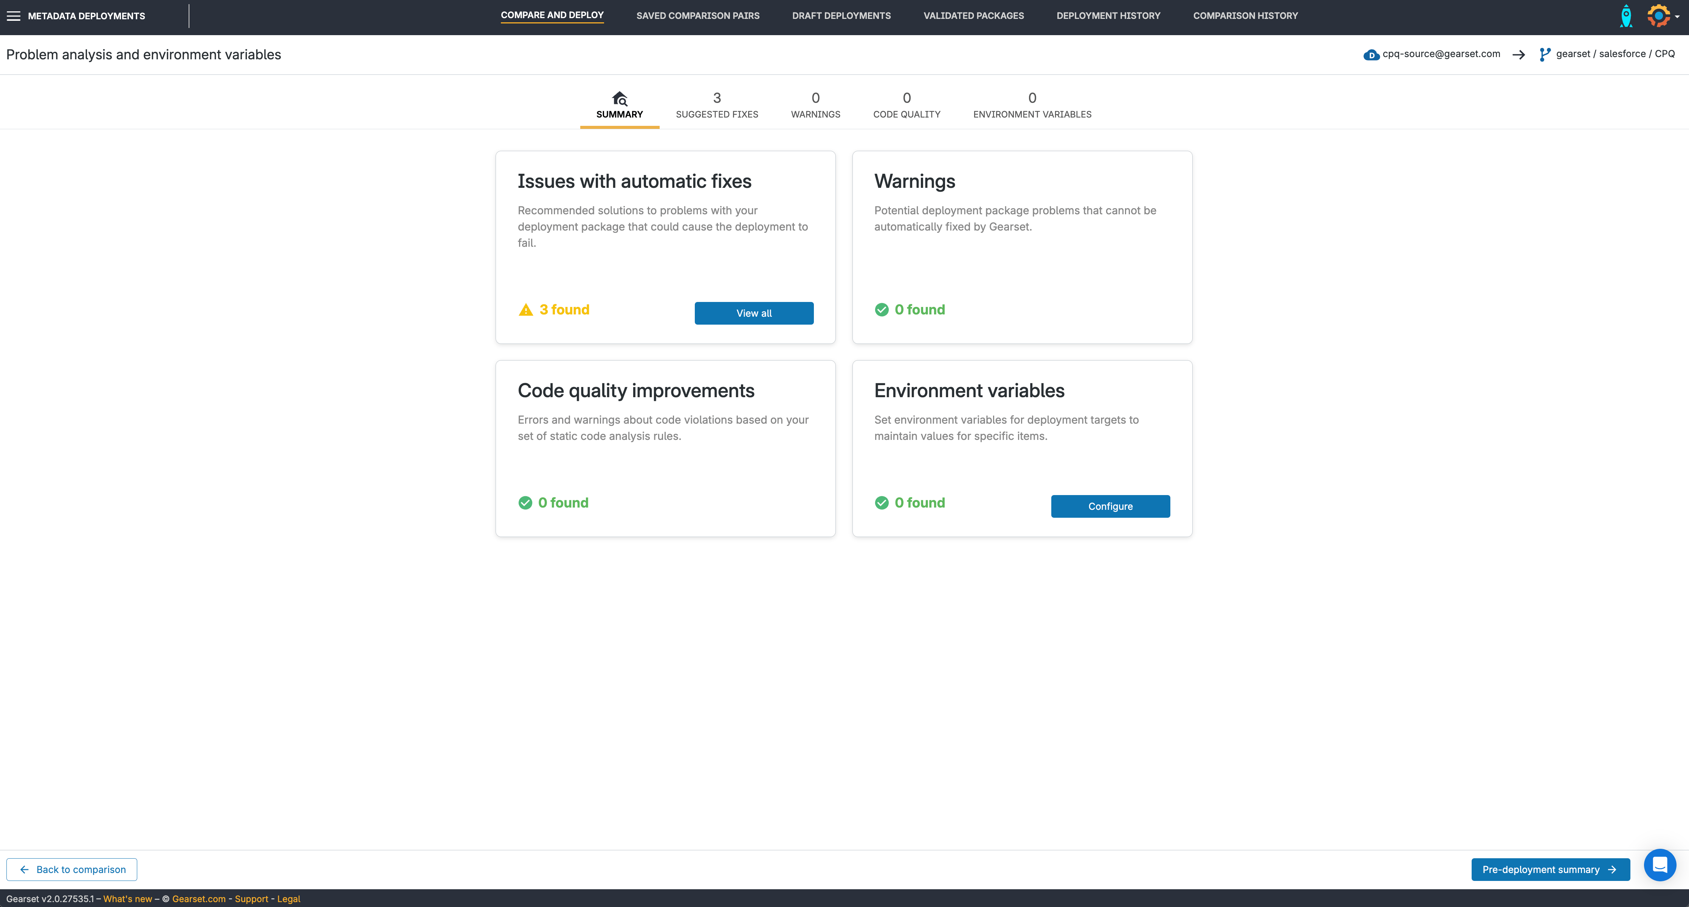The height and width of the screenshot is (907, 1689).
Task: Proceed to Pre-deployment summary
Action: point(1550,870)
